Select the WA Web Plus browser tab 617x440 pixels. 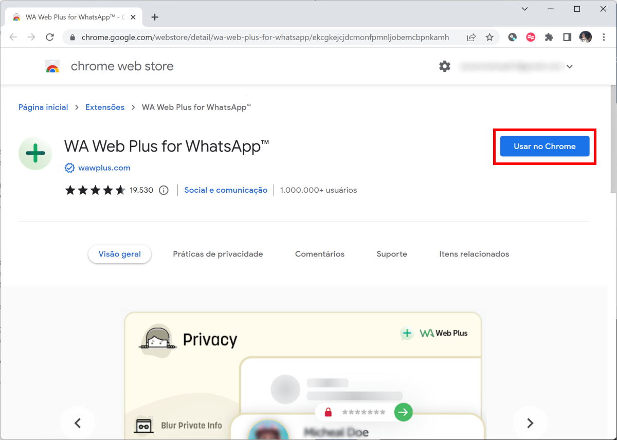75,17
